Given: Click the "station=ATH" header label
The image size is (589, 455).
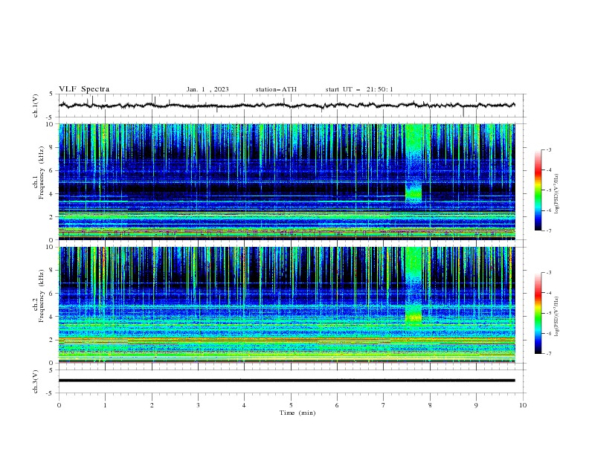Looking at the screenshot, I should [276, 89].
